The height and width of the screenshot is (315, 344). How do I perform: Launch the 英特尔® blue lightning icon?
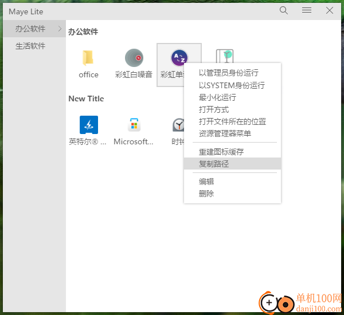[x=89, y=125]
